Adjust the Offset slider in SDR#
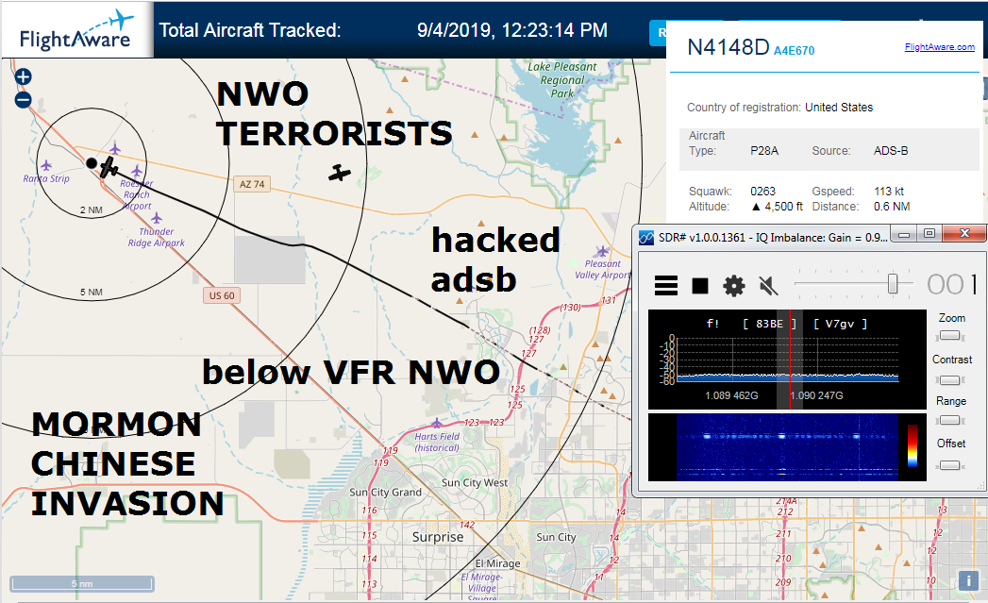 coord(950,465)
